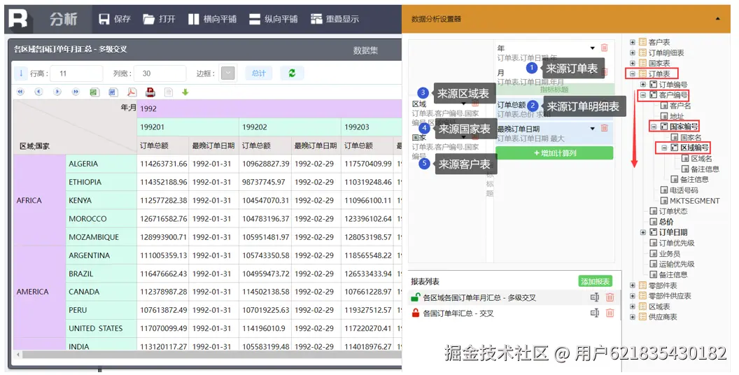The width and height of the screenshot is (739, 375).
Task: Click the 打开 open toolbar button
Action: [160, 19]
